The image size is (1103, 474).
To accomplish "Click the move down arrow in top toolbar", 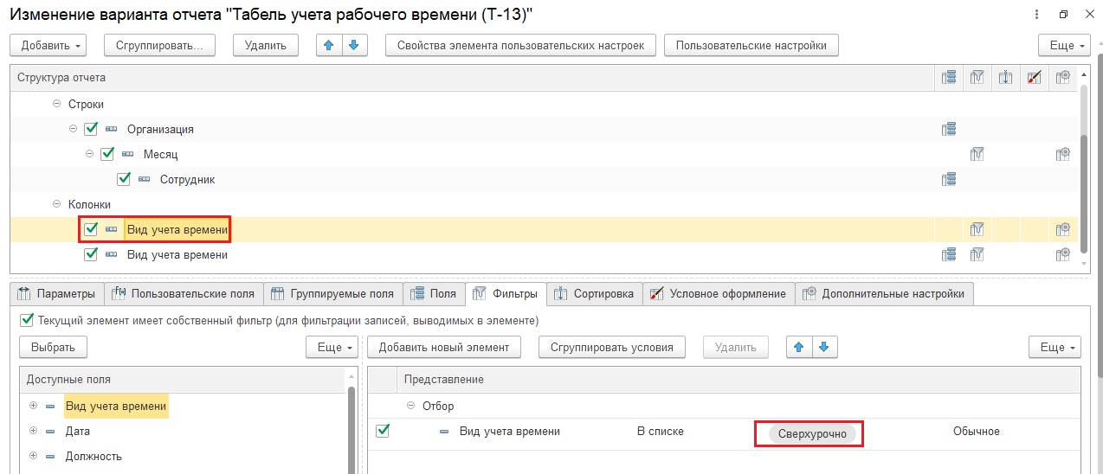I will (x=354, y=45).
